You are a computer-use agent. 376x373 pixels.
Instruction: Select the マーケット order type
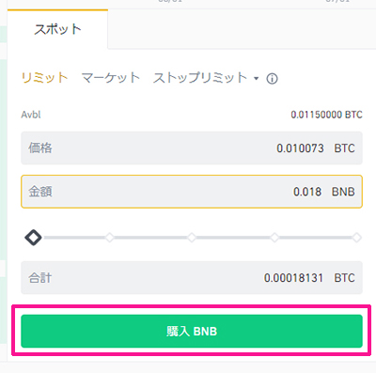click(x=110, y=78)
